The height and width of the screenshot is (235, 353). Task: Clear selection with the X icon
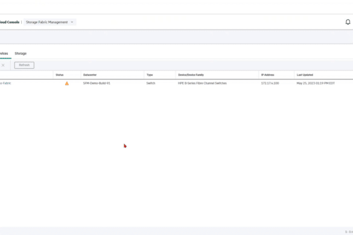(3, 65)
